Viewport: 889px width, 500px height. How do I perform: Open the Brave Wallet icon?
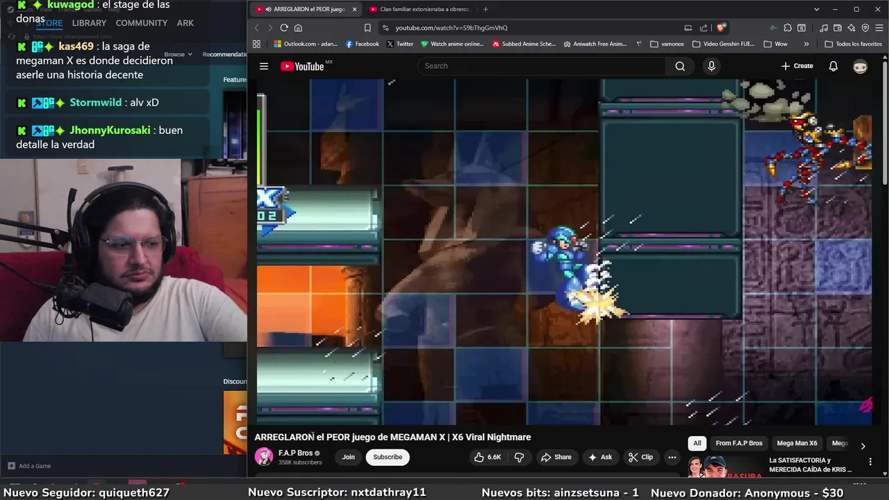(x=838, y=28)
